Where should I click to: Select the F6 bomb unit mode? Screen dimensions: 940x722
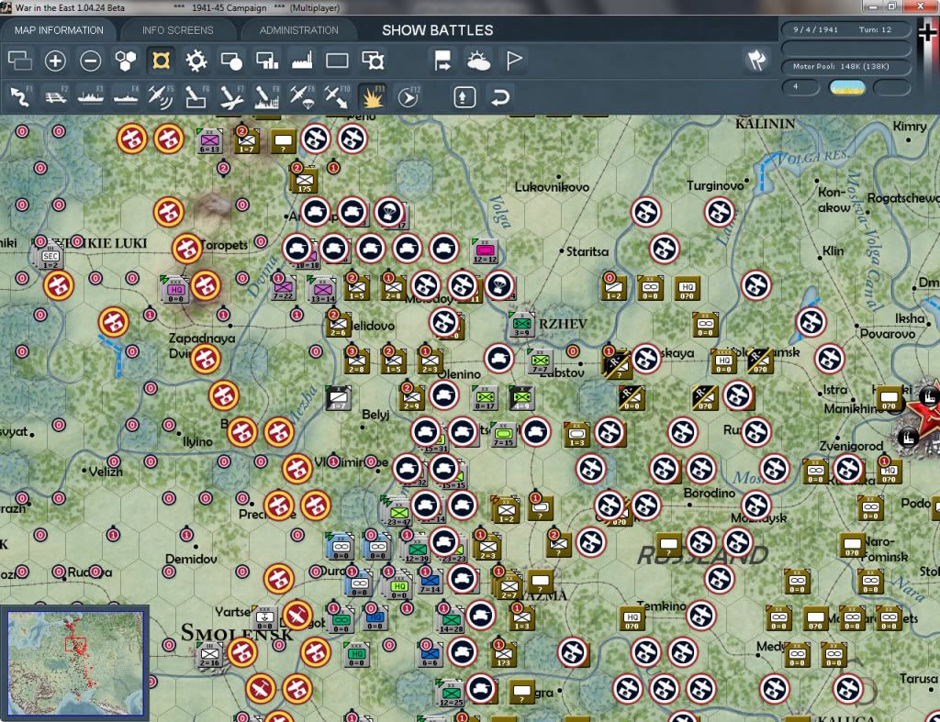tap(196, 96)
